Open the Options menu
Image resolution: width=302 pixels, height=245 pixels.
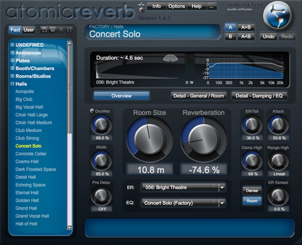(176, 6)
